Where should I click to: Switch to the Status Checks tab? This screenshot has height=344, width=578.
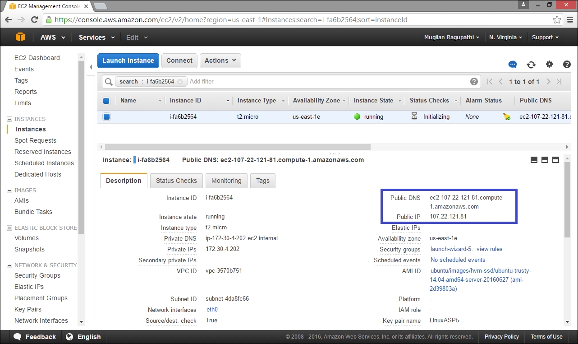176,181
